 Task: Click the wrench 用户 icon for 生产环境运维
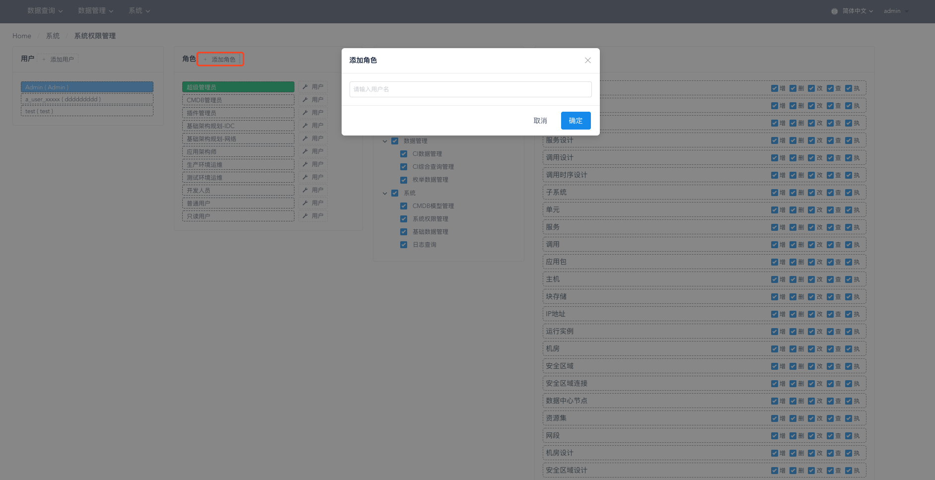(x=313, y=164)
